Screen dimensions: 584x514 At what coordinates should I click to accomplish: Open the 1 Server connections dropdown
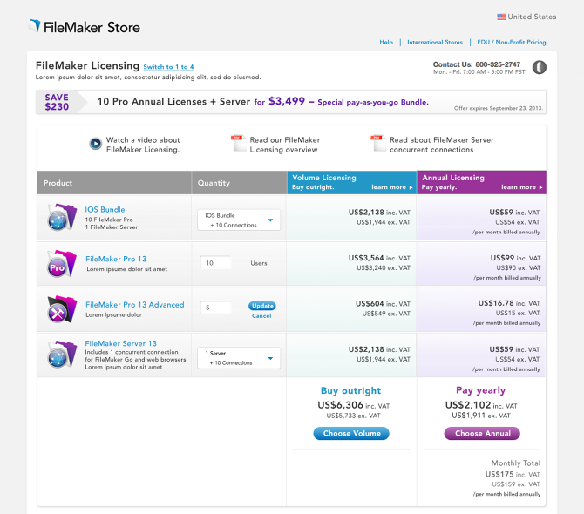[239, 358]
